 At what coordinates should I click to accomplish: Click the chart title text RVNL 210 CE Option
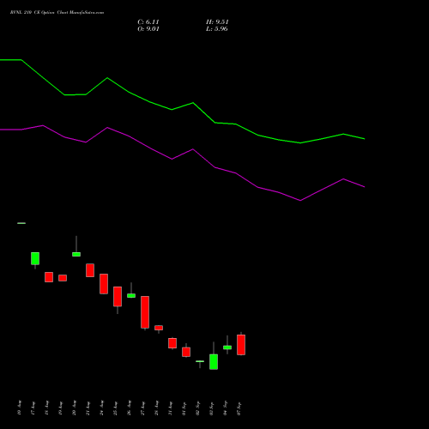click(32, 13)
